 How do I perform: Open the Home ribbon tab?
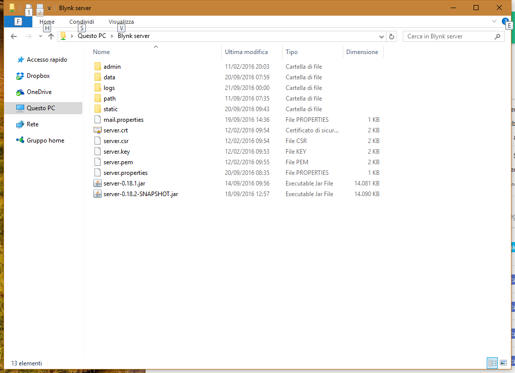pyautogui.click(x=47, y=22)
